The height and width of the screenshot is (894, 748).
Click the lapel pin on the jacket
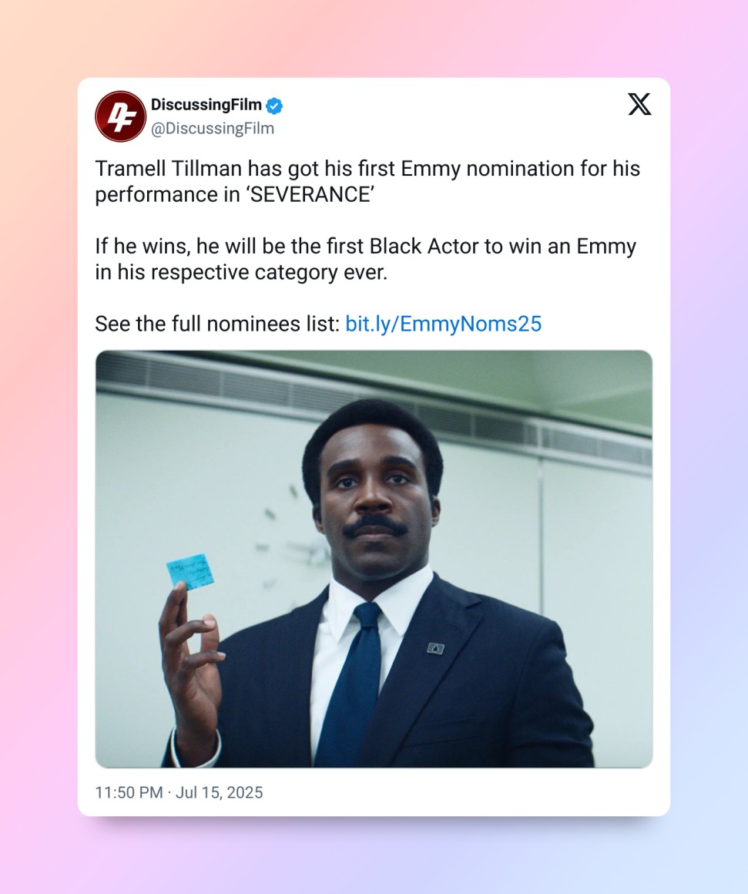point(435,648)
